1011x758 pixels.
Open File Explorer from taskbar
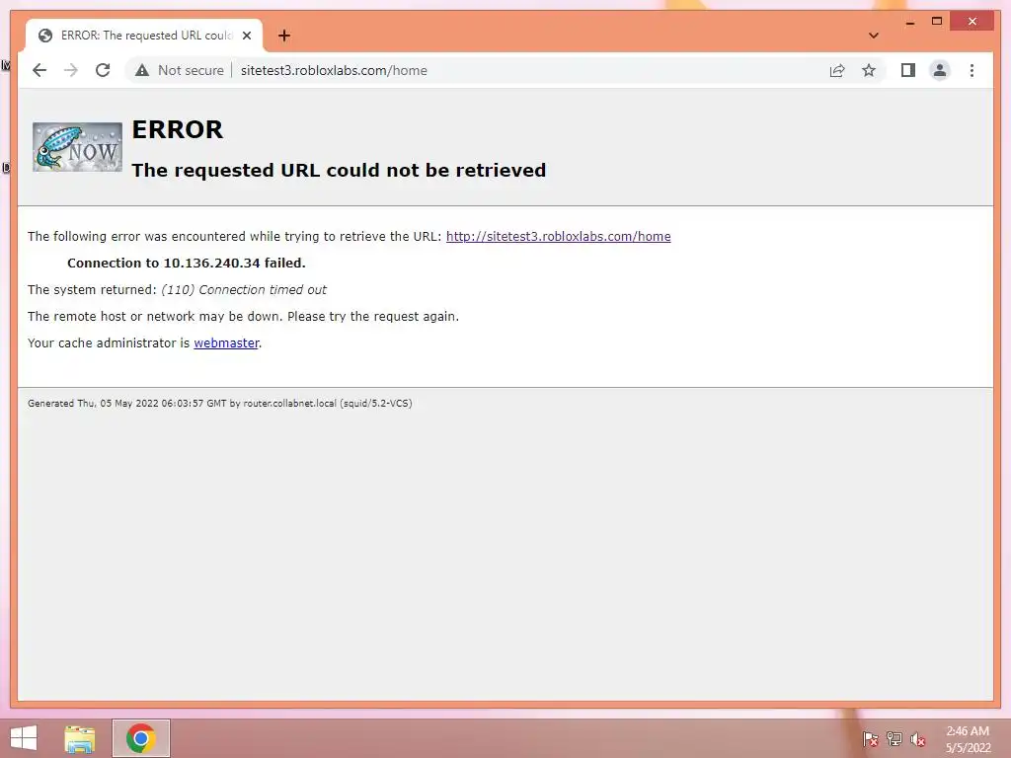(80, 738)
